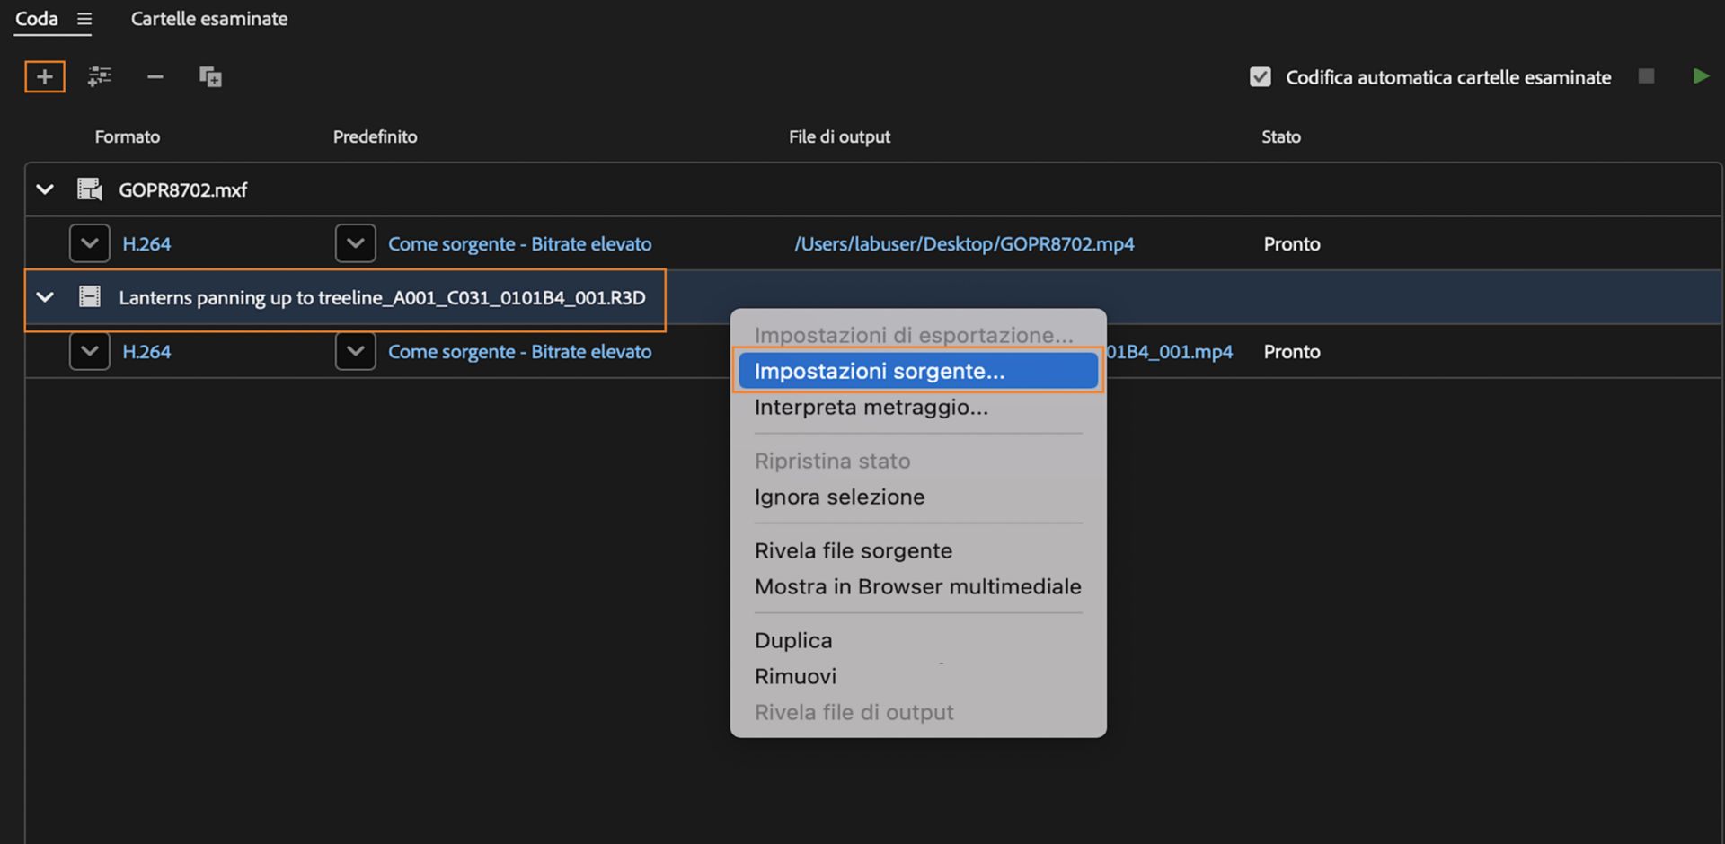Toggle Codifica automatica cartelle esaminate checkbox
This screenshot has width=1725, height=844.
[1260, 76]
